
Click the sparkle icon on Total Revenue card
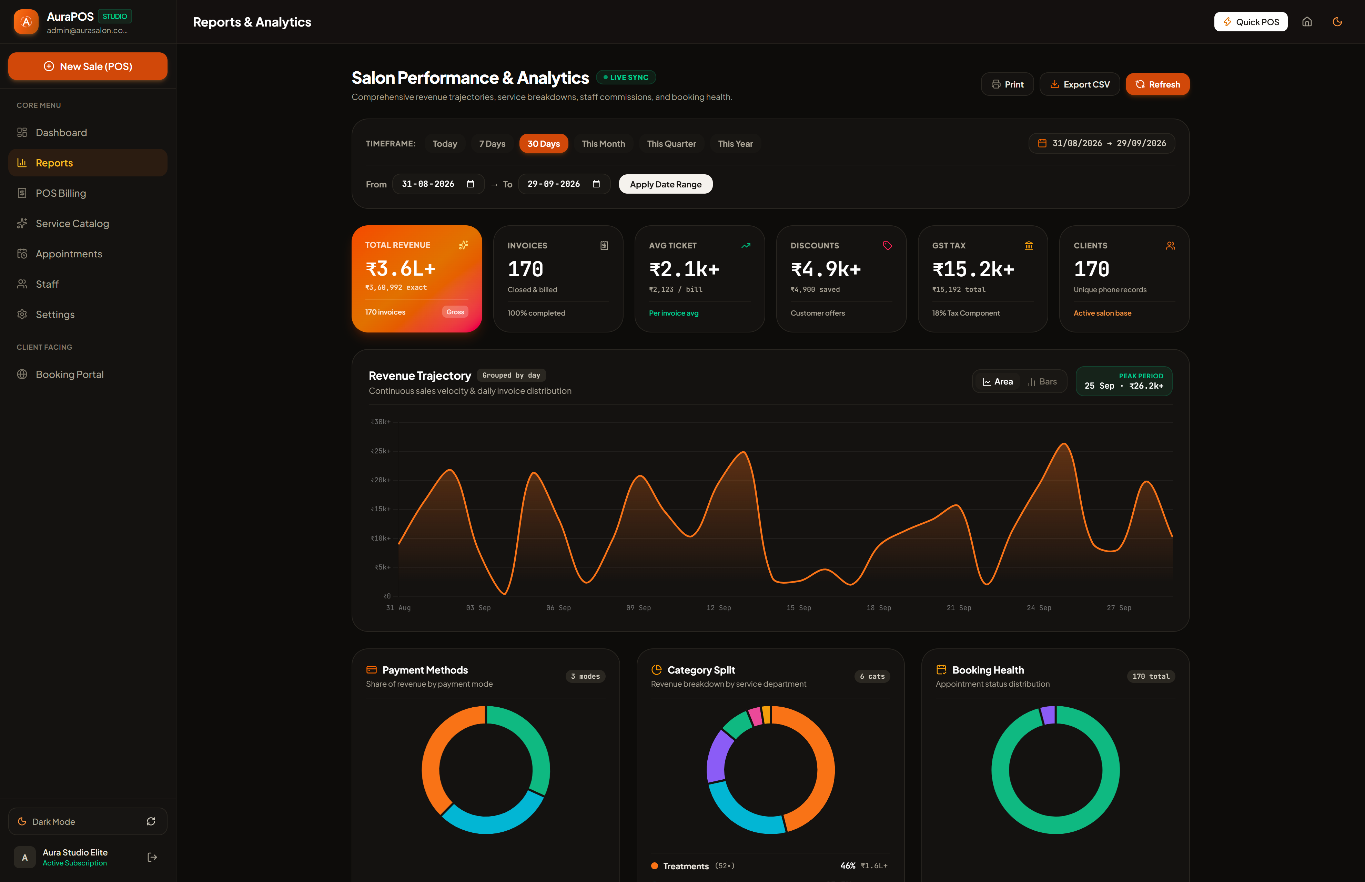point(464,245)
